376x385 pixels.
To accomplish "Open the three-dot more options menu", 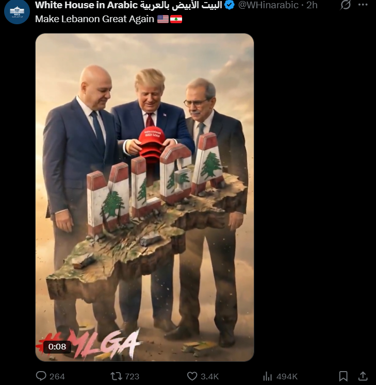I will click(x=363, y=5).
